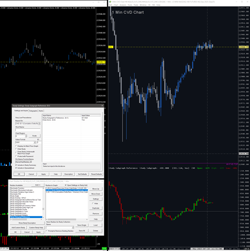Uncheck Include in Spreadsheet option
The image size is (250, 251).
(x=16, y=168)
